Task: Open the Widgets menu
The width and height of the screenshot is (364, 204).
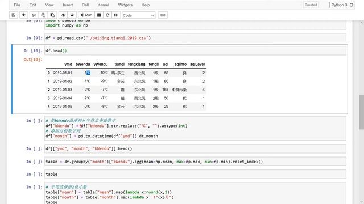Action: coord(125,5)
